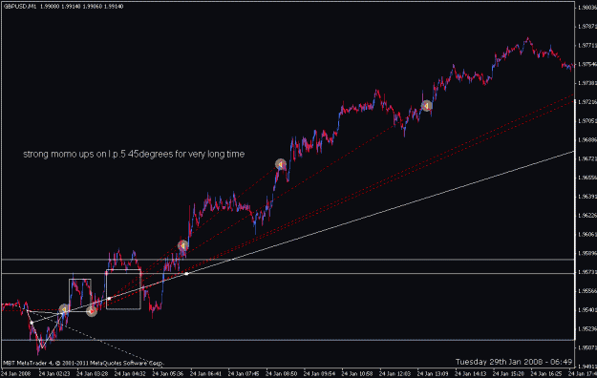
Task: Click the 1.9688 price scale label
Action: coord(587,139)
